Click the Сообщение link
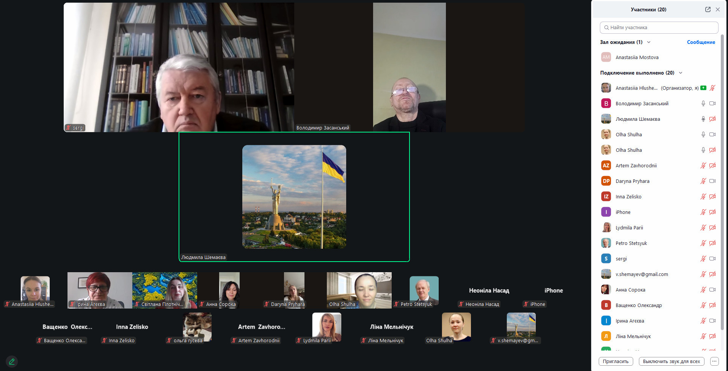 coord(701,42)
